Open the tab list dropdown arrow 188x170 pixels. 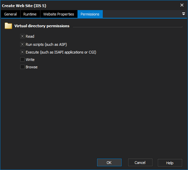[183, 14]
